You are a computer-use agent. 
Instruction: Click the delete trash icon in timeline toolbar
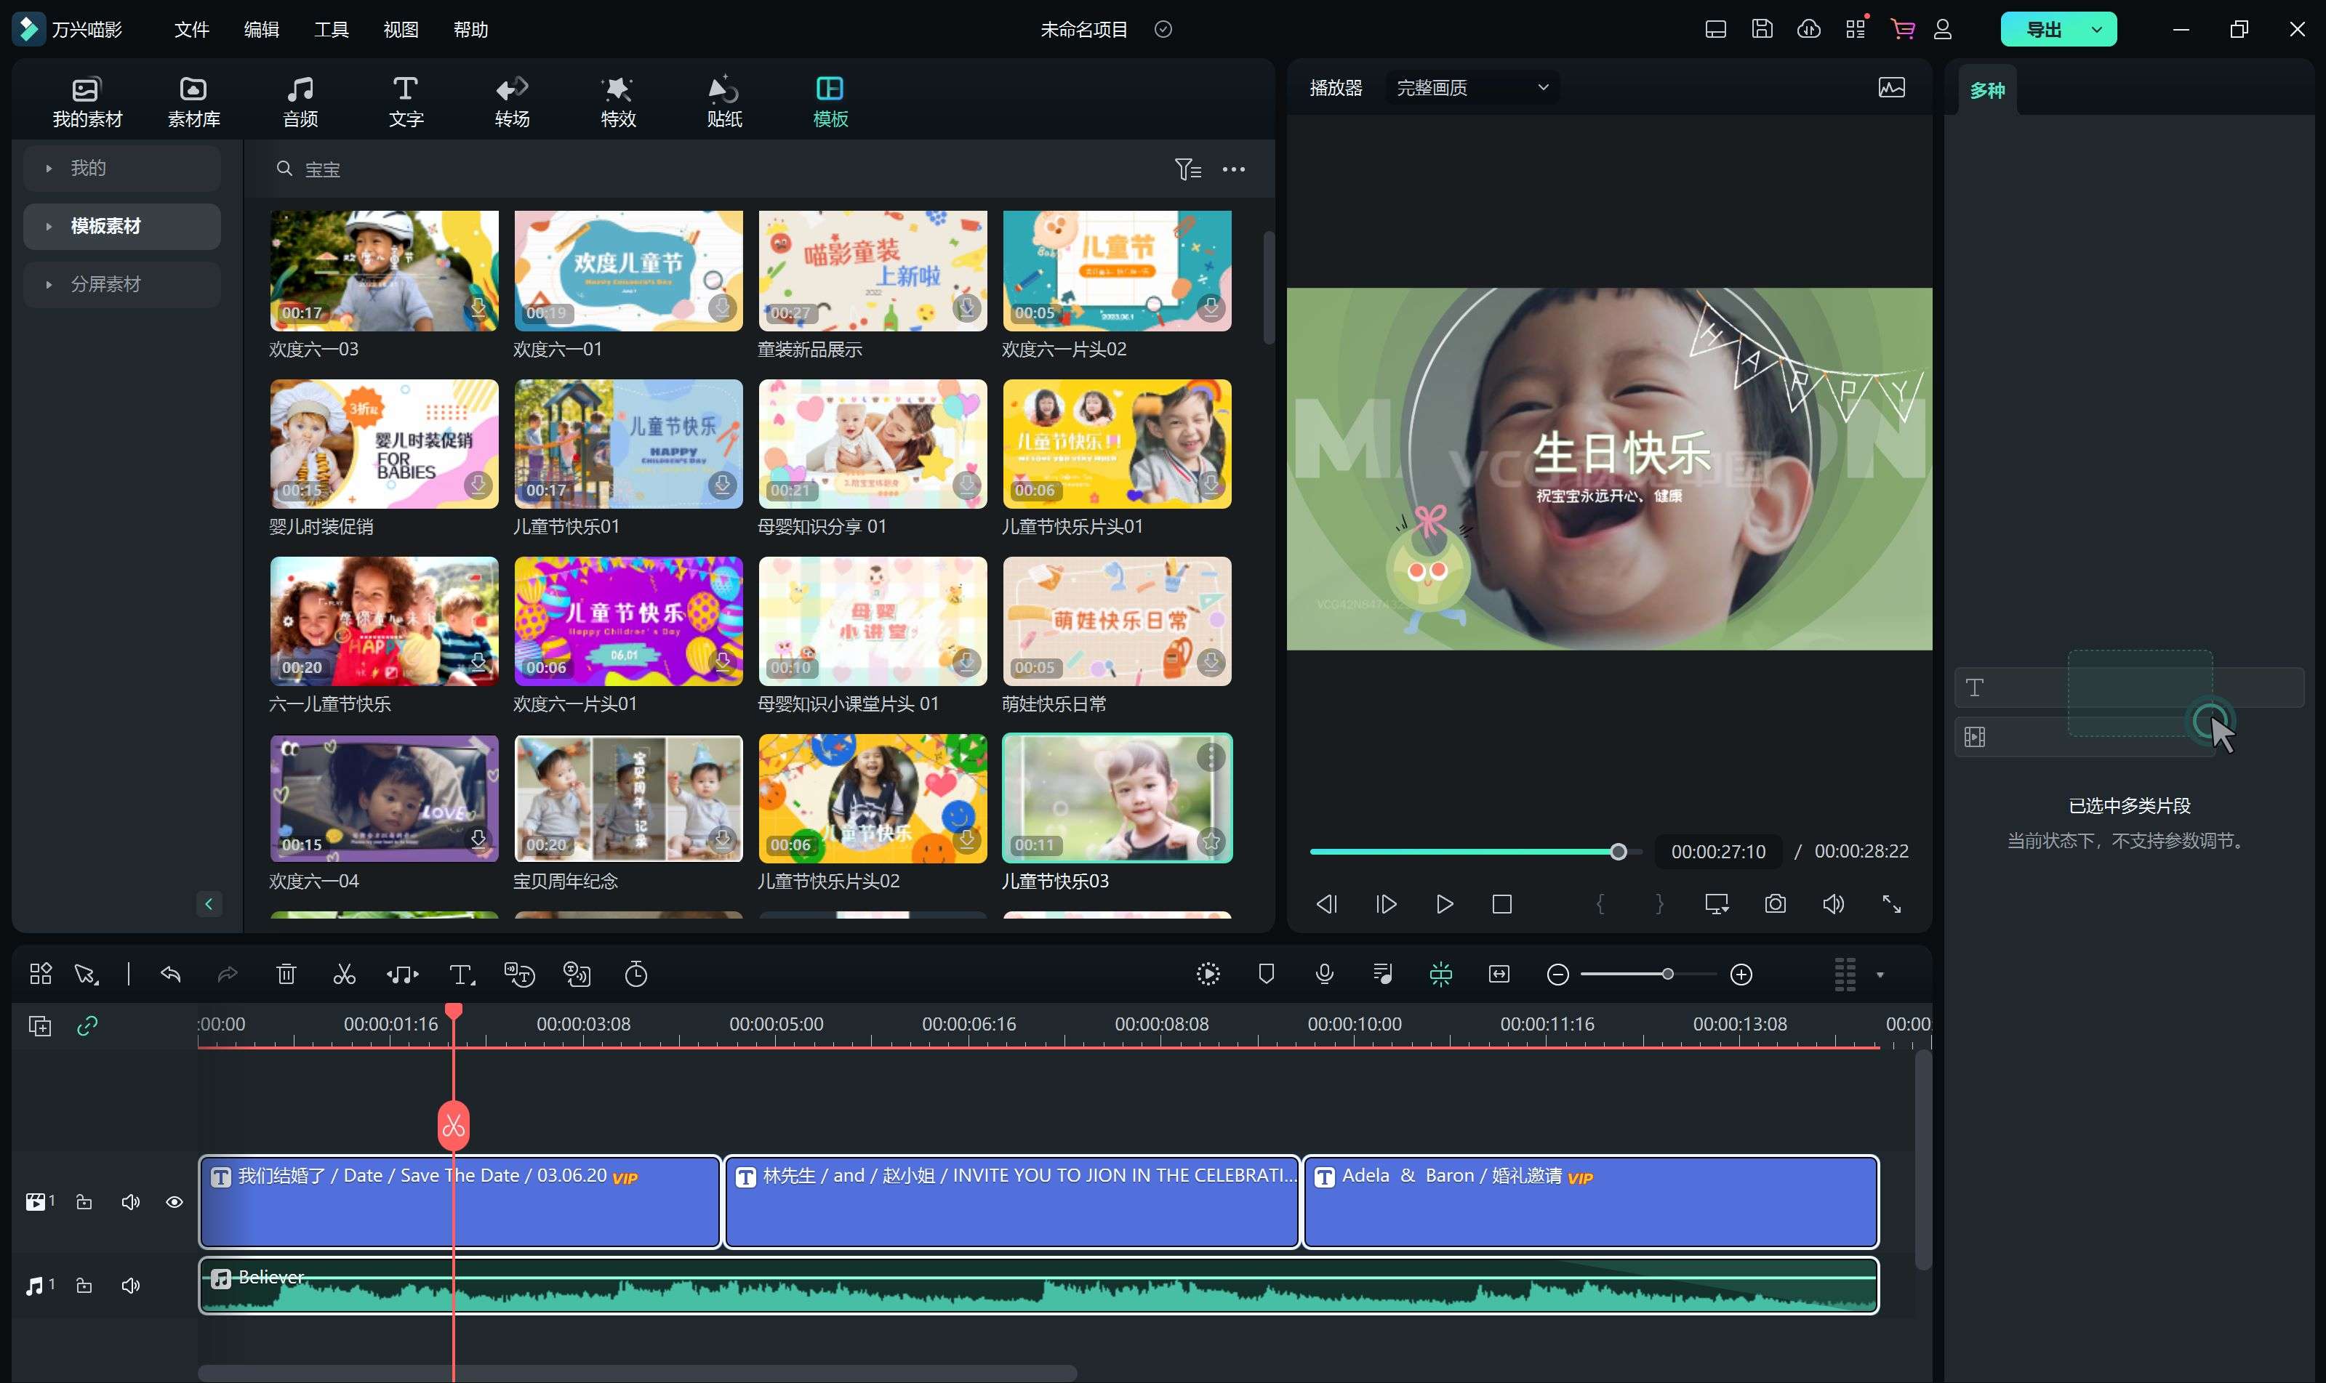286,975
